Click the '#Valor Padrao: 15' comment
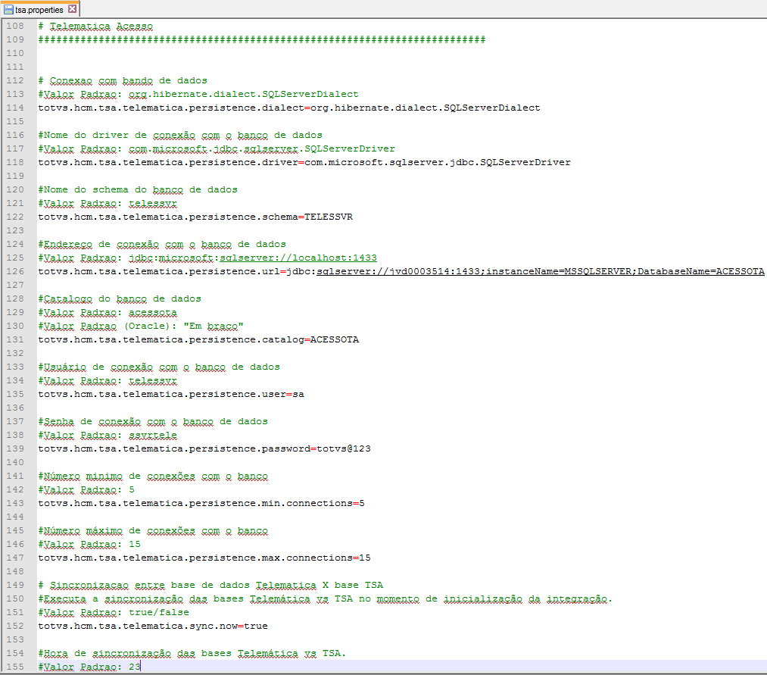The height and width of the screenshot is (675, 767). pyautogui.click(x=89, y=545)
